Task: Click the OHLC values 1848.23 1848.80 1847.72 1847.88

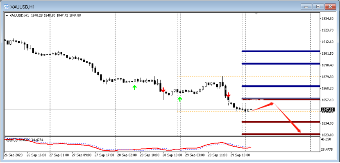Action: (x=56, y=16)
